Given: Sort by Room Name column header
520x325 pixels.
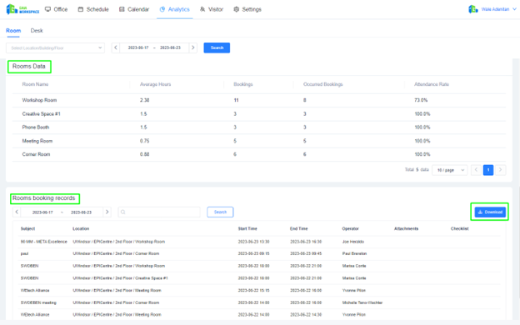Looking at the screenshot, I should [x=35, y=84].
